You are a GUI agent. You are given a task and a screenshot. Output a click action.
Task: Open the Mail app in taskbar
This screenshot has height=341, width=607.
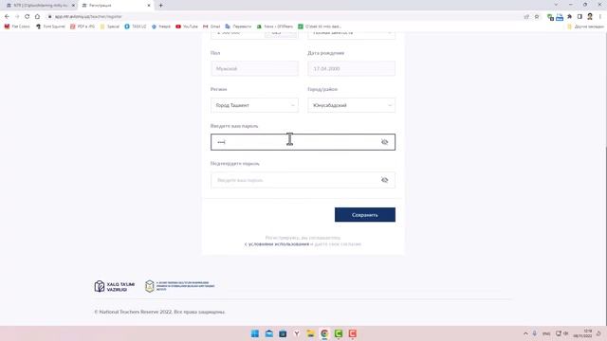pyautogui.click(x=268, y=333)
